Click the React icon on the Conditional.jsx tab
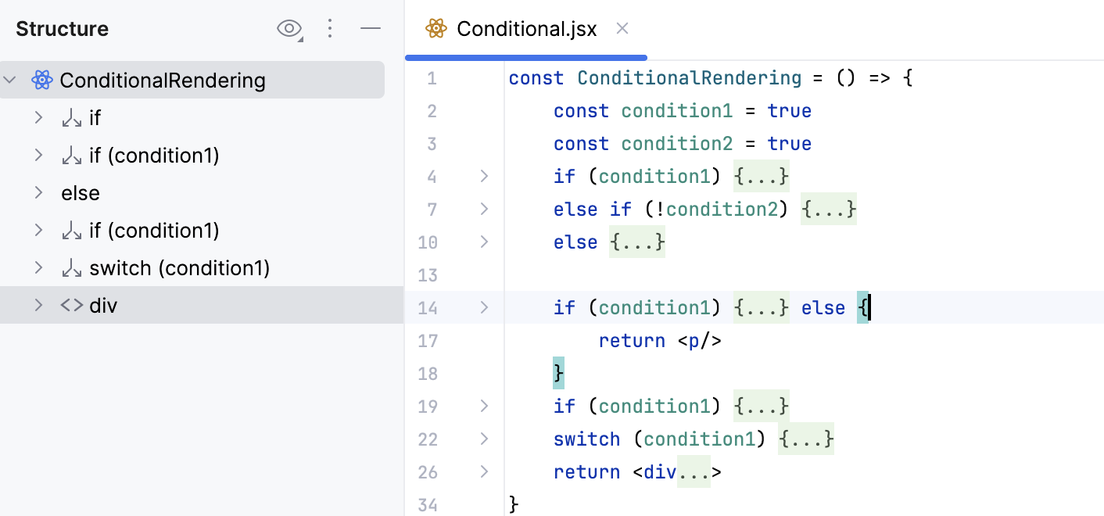 click(435, 28)
